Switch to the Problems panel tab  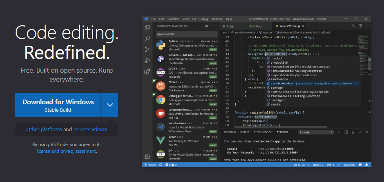coord(230,132)
